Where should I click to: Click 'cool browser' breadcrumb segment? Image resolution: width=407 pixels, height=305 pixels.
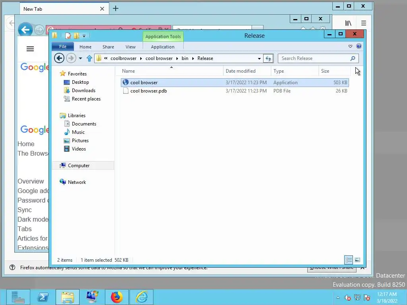click(x=159, y=58)
